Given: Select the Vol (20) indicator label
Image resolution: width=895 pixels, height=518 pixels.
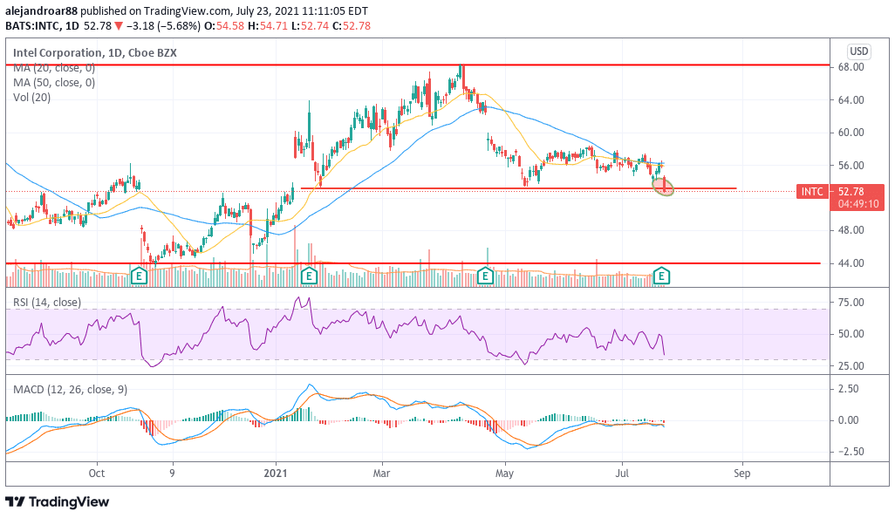Looking at the screenshot, I should tap(32, 98).
